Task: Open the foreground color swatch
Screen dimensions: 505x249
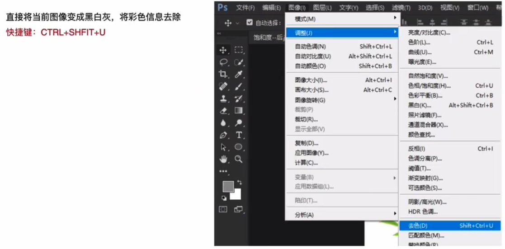Action: (228, 186)
